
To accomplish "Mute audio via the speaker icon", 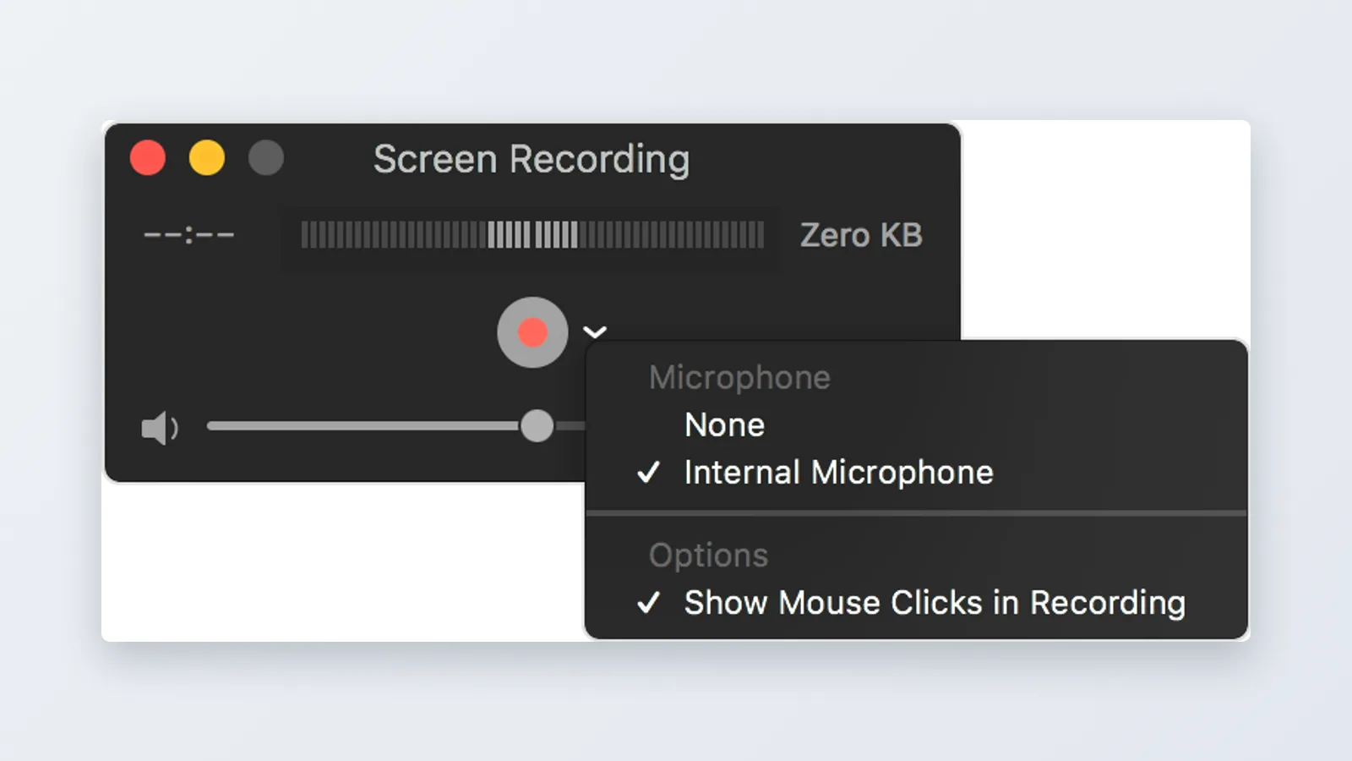I will click(x=160, y=429).
